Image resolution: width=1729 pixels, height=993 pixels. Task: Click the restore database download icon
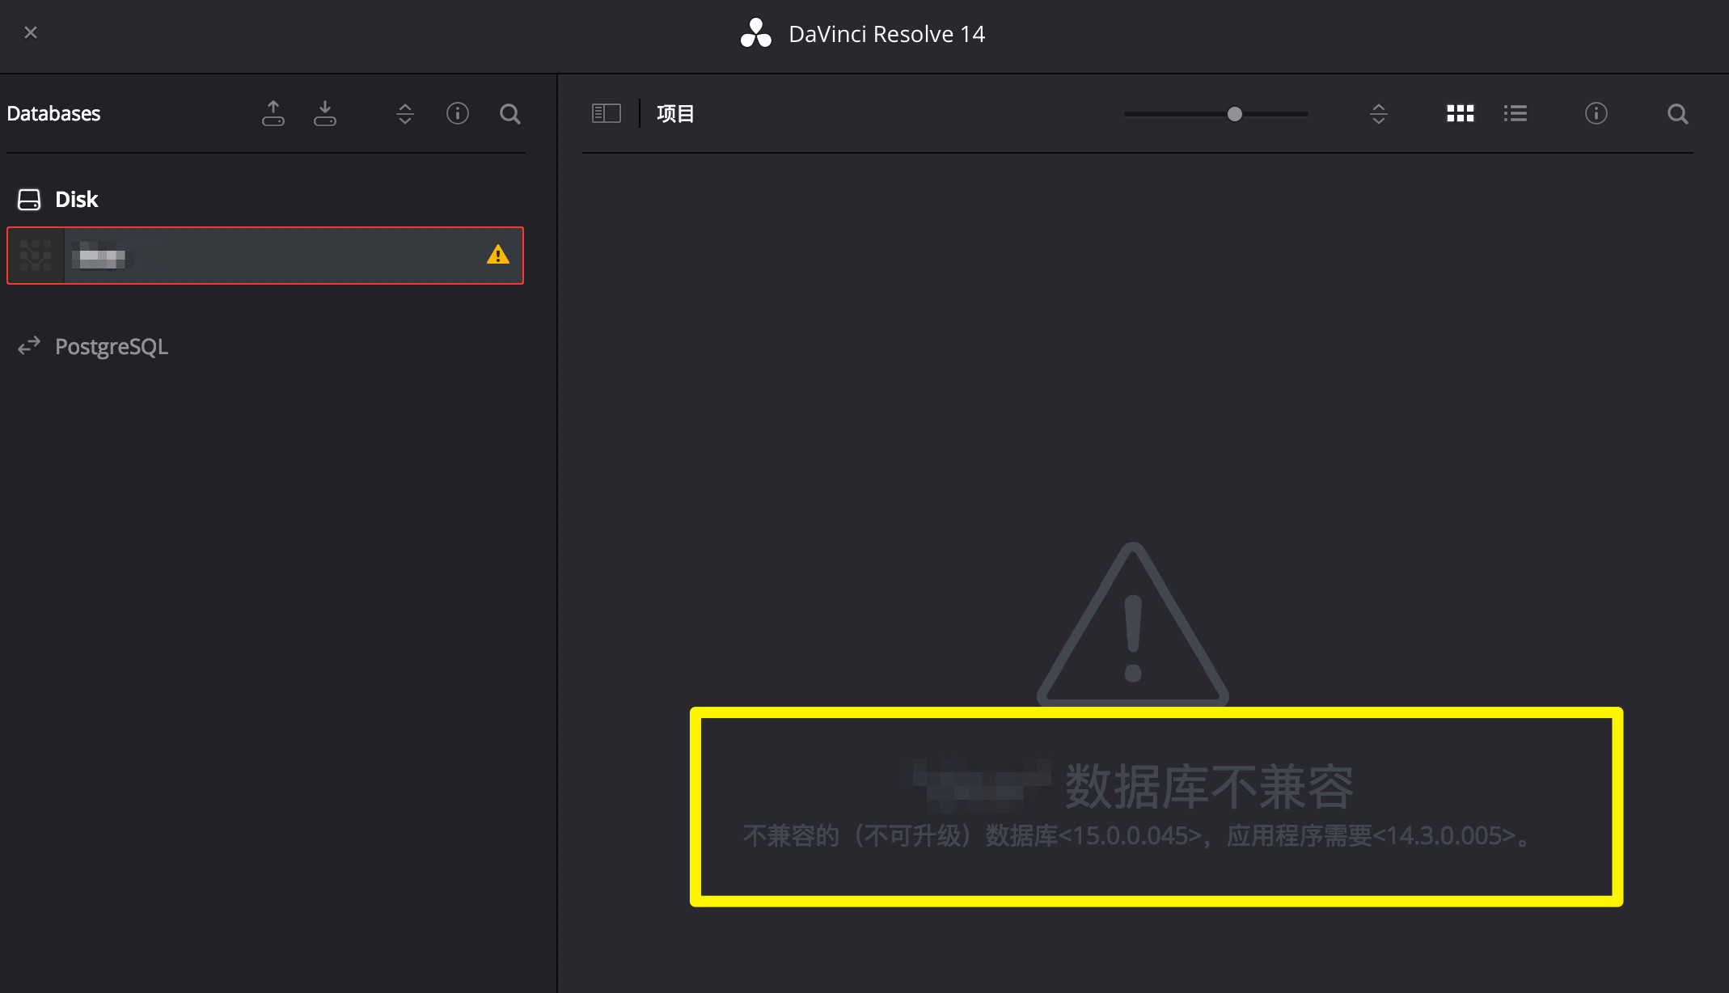pos(325,113)
